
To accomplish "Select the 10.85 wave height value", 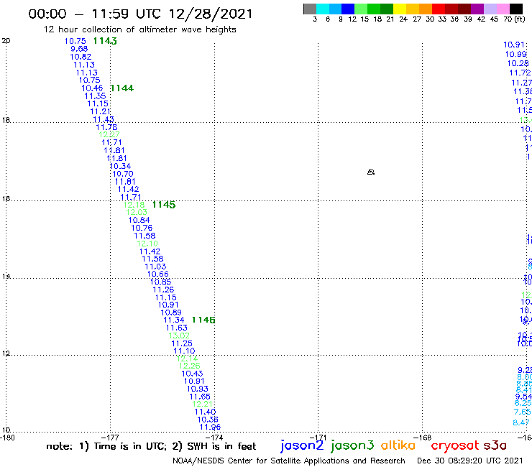I will pyautogui.click(x=160, y=282).
